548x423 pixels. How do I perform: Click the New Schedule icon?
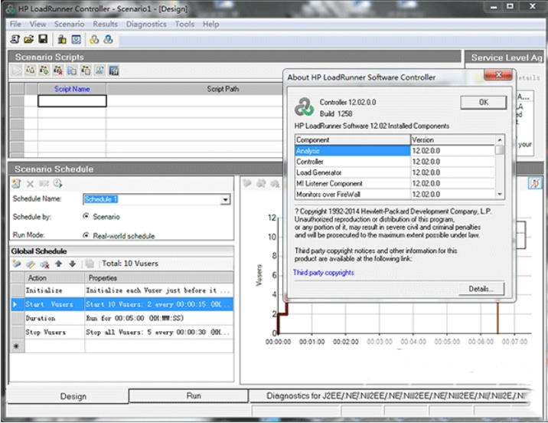click(17, 183)
